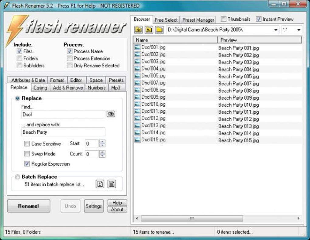Open the Add & Remove tab
310x240 pixels.
click(x=68, y=87)
